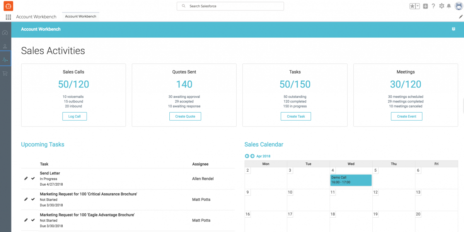Click the Log Call button
Viewport: 464px width, 232px height.
(75, 116)
